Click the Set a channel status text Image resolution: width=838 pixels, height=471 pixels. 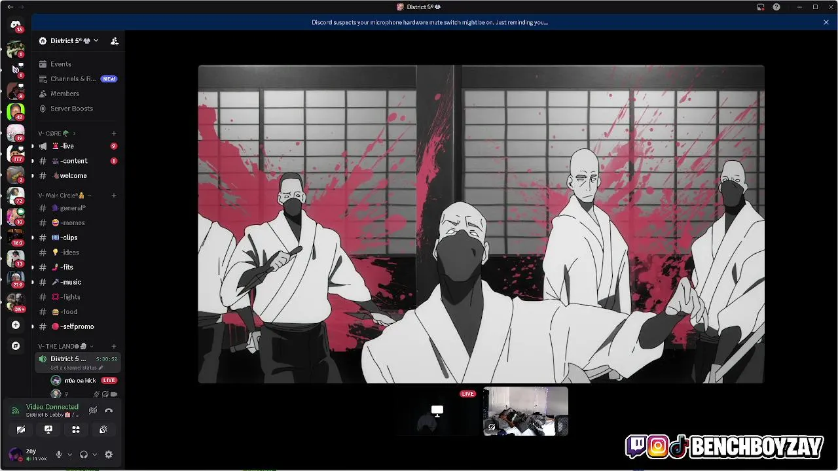click(x=73, y=368)
